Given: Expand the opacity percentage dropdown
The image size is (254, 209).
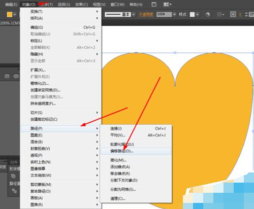Looking at the screenshot, I should point(174,15).
